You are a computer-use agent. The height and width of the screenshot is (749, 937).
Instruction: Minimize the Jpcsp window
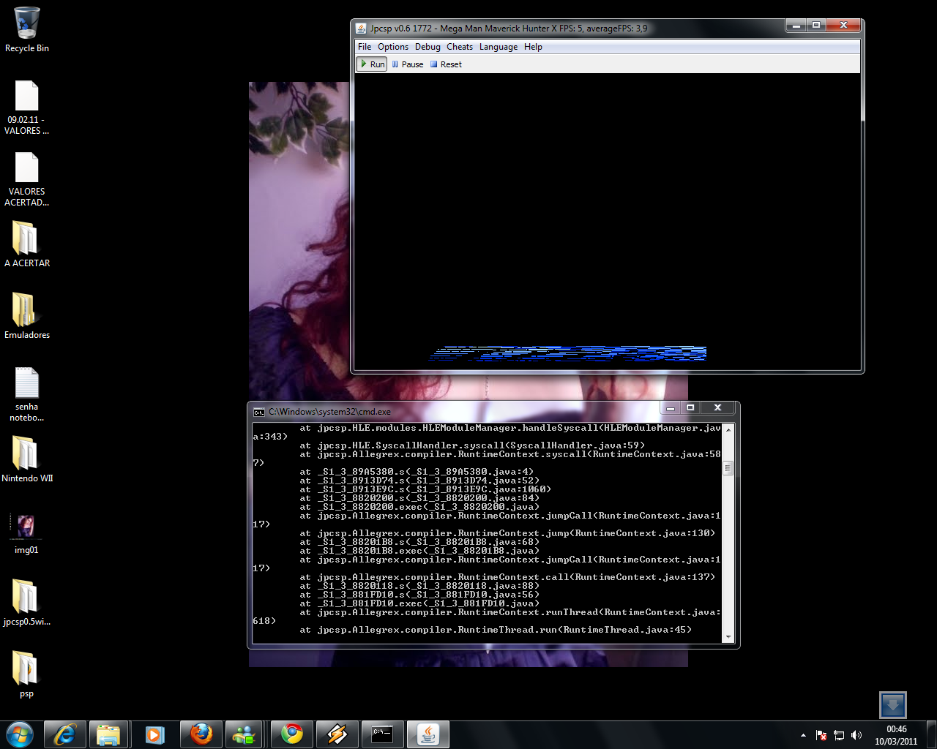[796, 26]
